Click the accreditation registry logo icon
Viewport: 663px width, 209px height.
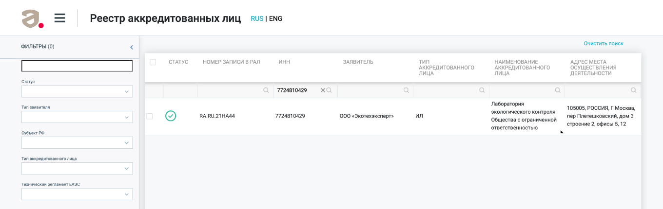(x=33, y=19)
